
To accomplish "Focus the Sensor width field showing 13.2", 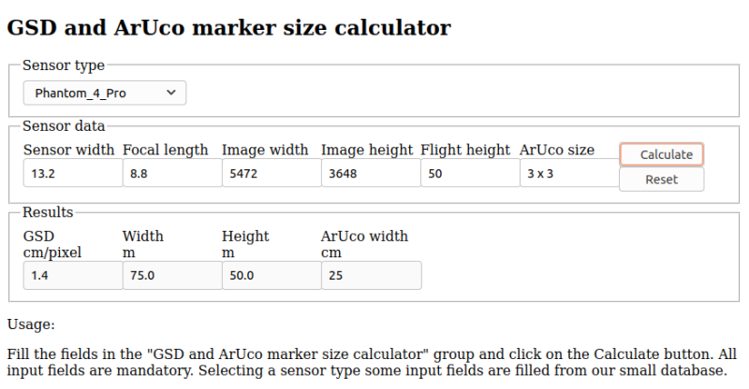I will tap(73, 173).
